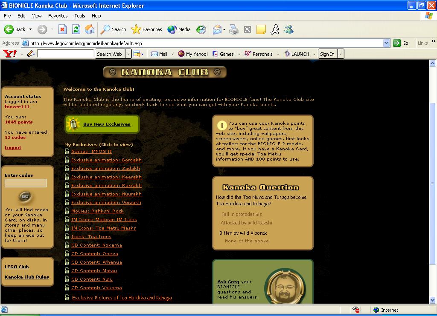437x316 pixels.
Task: Click the Internet zone globe icon
Action: [376, 310]
